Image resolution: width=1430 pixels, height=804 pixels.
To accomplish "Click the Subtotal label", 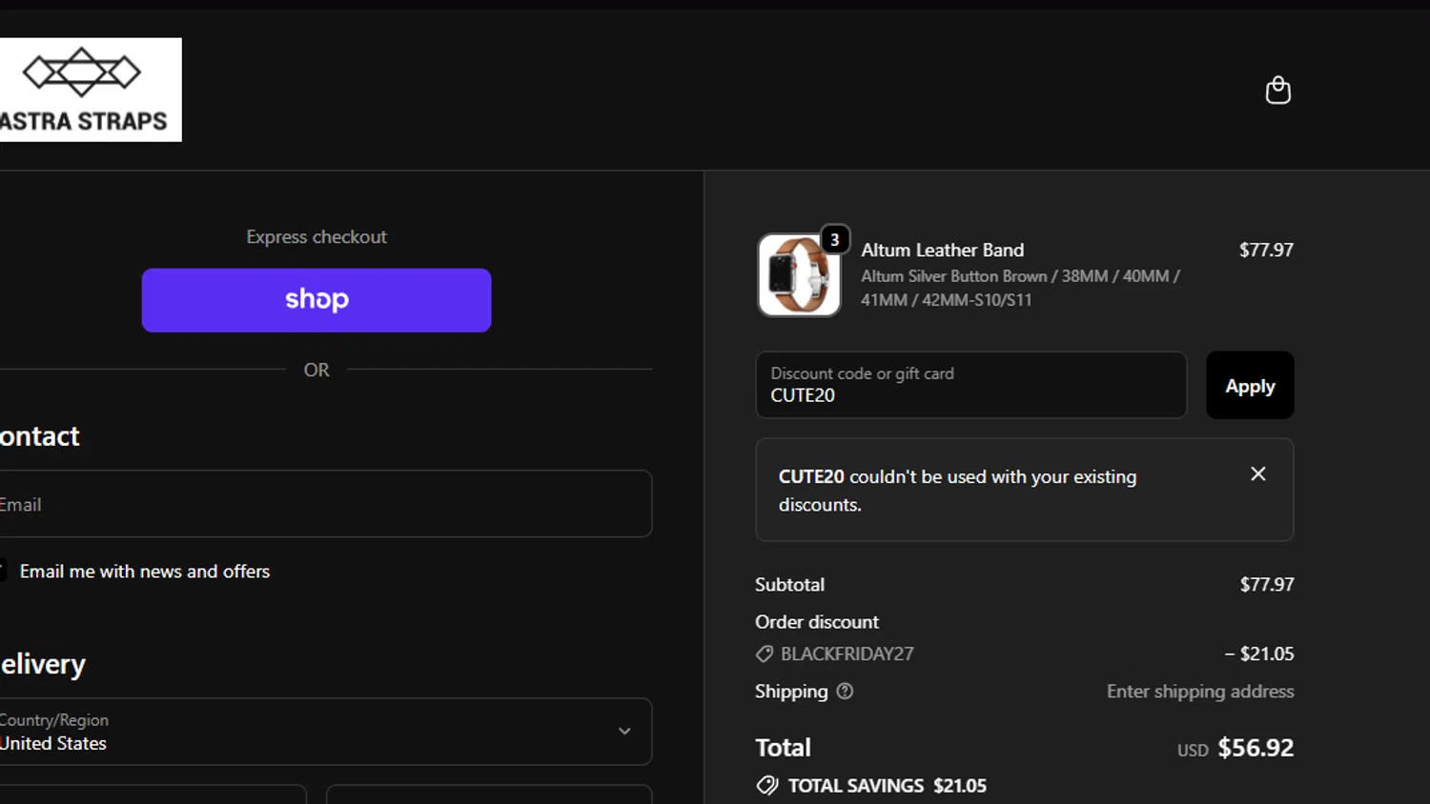I will pyautogui.click(x=789, y=585).
